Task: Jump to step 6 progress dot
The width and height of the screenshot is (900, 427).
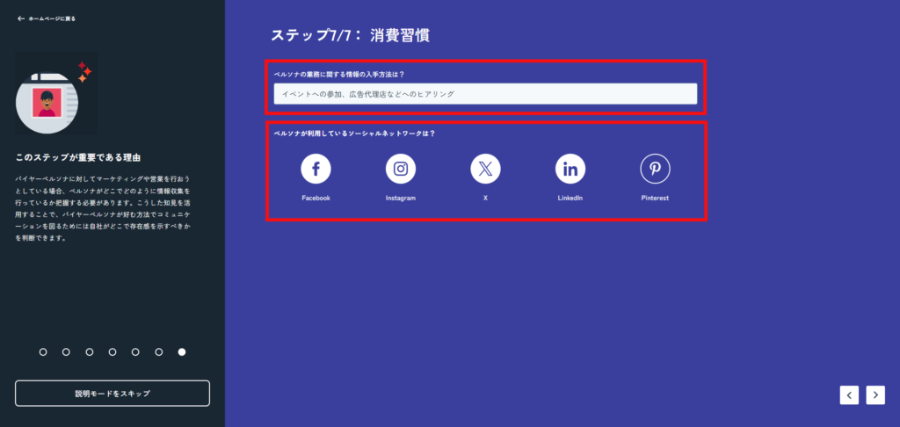Action: 159,351
